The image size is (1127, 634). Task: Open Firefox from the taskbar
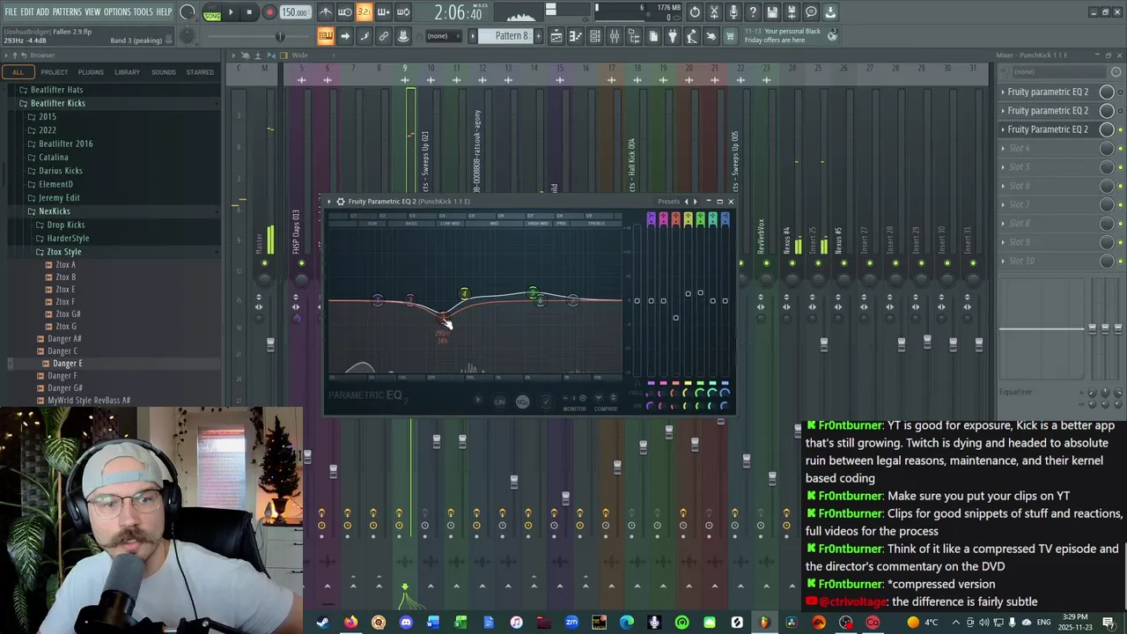(x=350, y=623)
